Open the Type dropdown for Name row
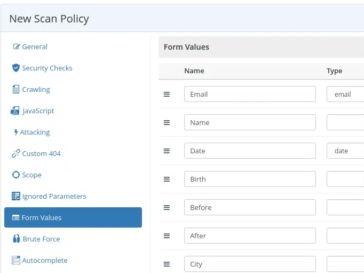364x273 pixels. coord(345,122)
